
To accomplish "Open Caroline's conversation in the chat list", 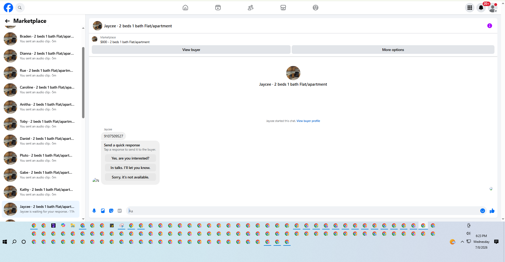I will click(41, 90).
